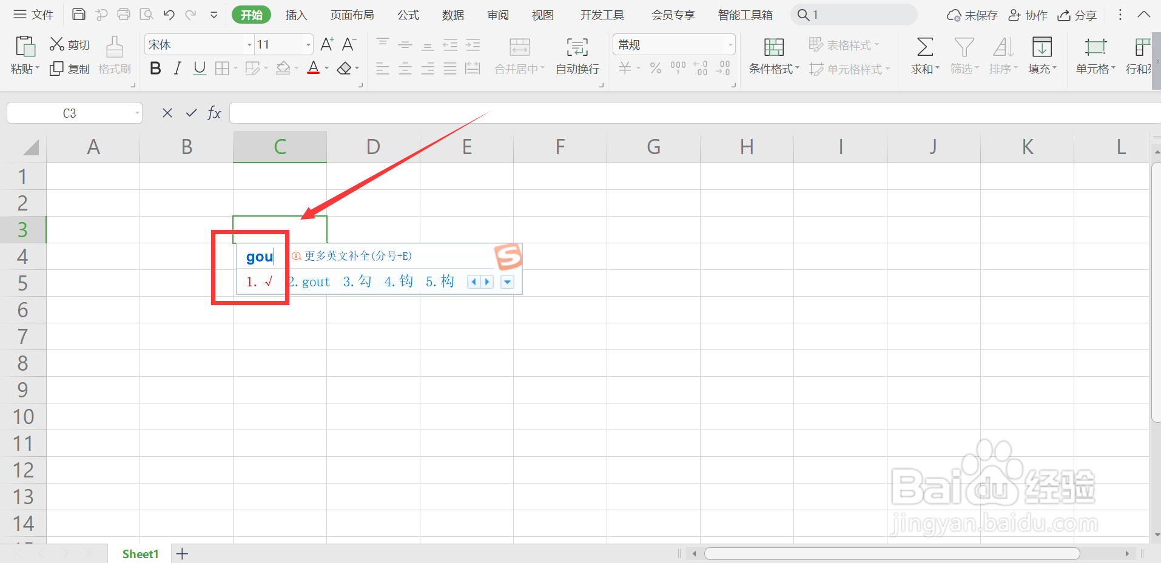Apply percent style format

656,68
